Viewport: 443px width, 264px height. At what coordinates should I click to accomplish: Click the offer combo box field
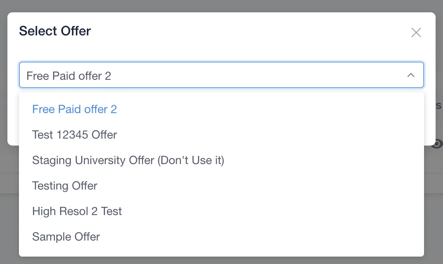tap(206, 75)
